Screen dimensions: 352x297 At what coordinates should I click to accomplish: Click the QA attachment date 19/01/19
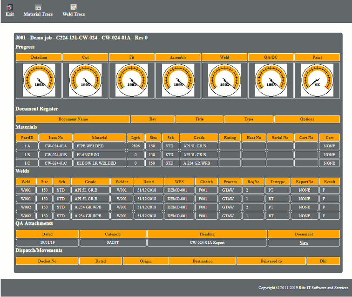pyautogui.click(x=47, y=242)
